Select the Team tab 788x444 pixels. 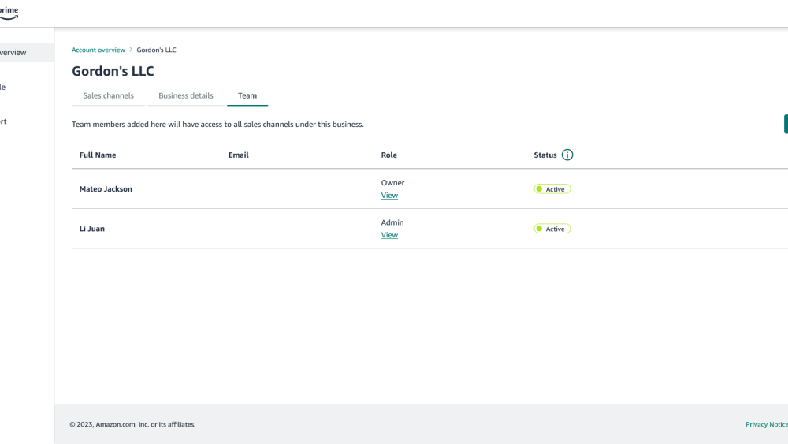(247, 96)
